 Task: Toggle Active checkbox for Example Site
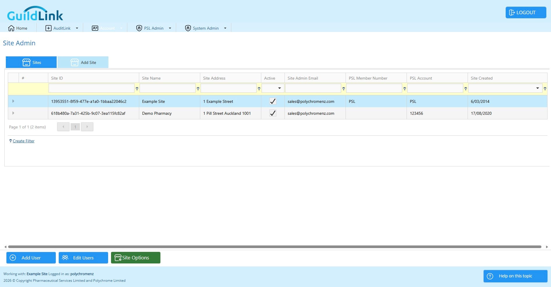pyautogui.click(x=273, y=101)
